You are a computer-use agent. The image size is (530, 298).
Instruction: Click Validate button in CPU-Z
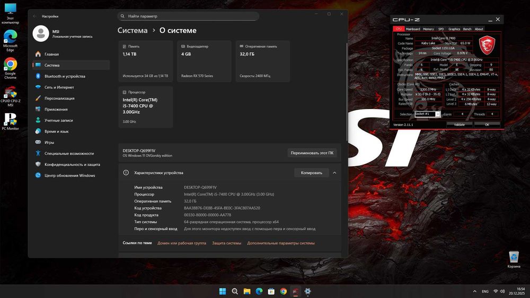[x=459, y=124]
